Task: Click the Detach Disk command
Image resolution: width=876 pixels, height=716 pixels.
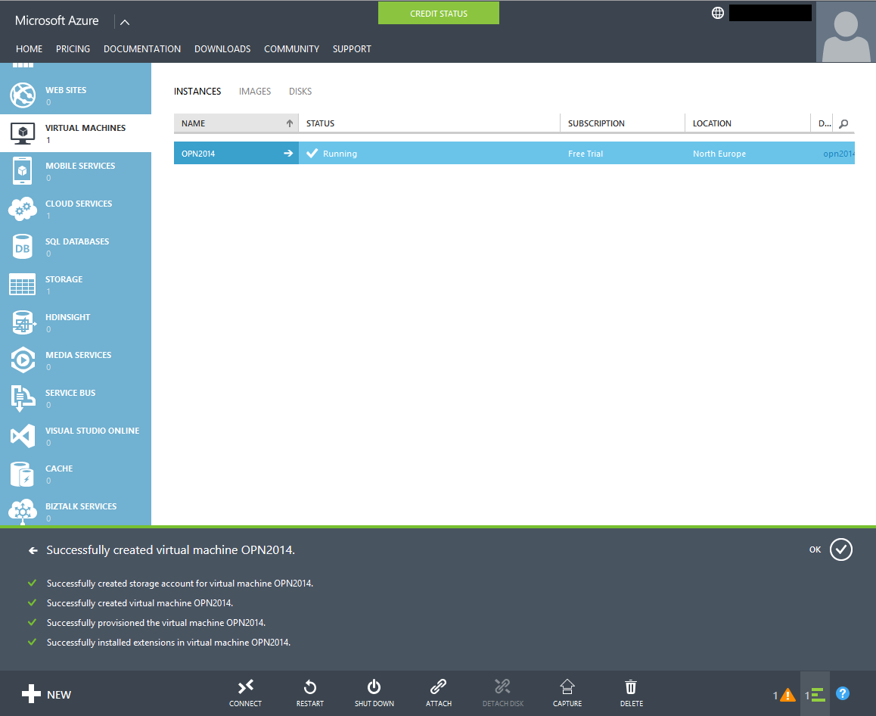Action: (503, 693)
